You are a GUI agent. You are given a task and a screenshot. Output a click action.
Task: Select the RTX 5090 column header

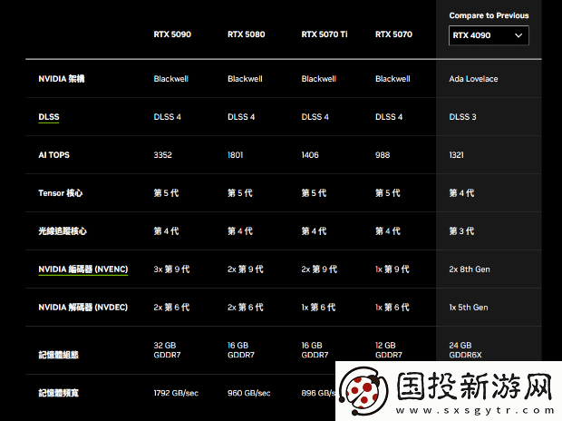(172, 34)
